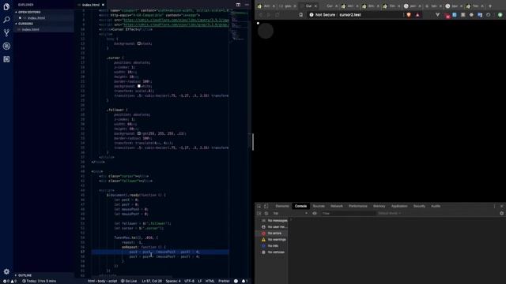Open the Extensions view in activity bar

pos(6,59)
